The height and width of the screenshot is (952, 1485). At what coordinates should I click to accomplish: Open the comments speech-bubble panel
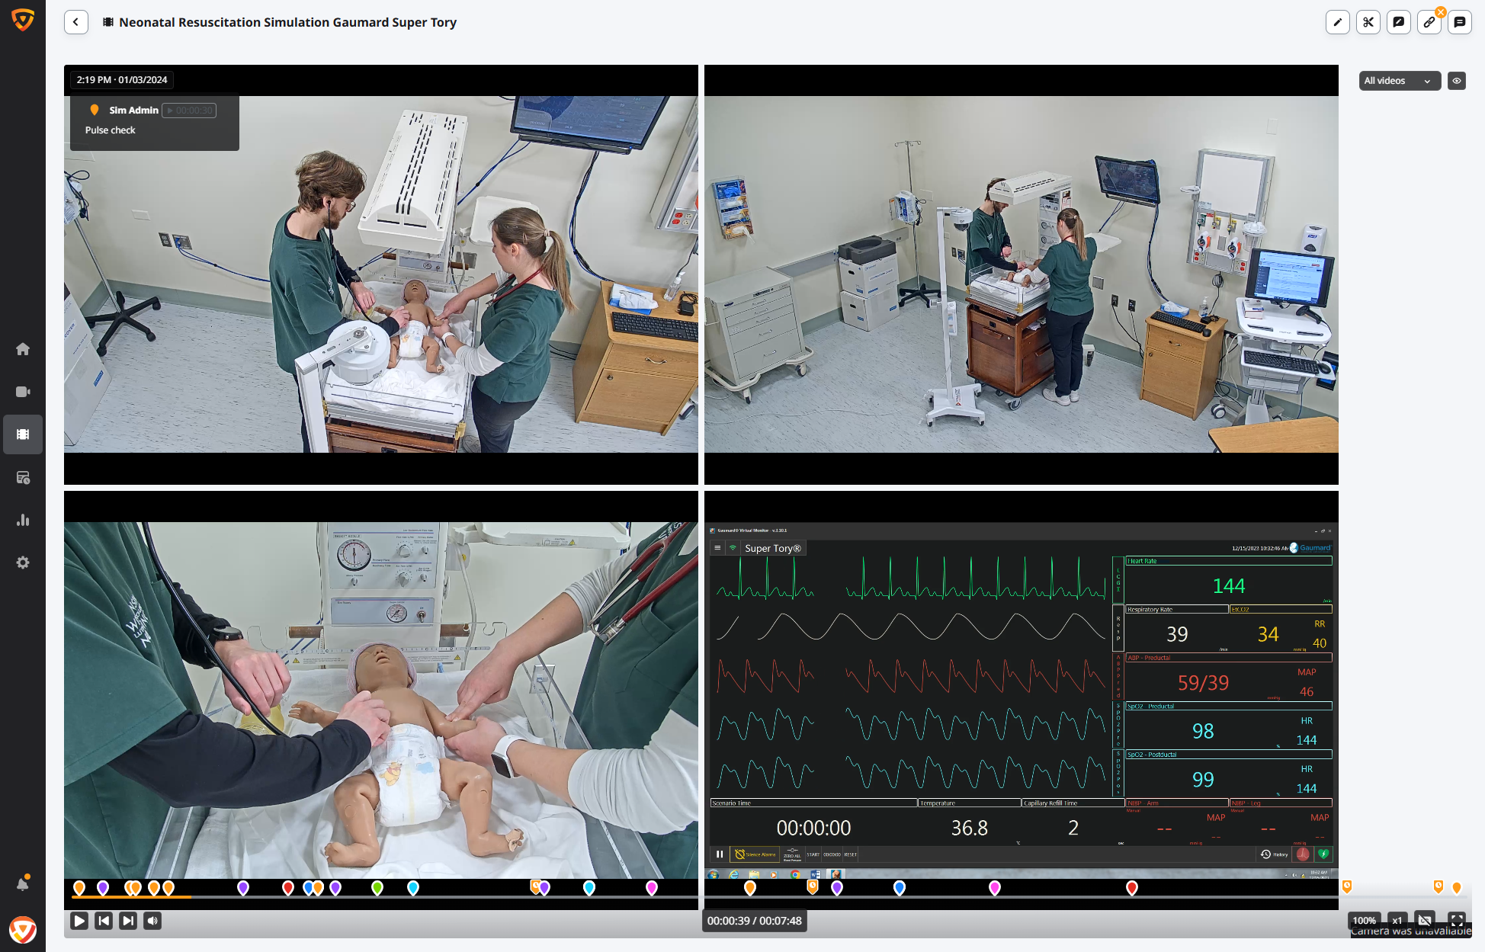click(1459, 22)
